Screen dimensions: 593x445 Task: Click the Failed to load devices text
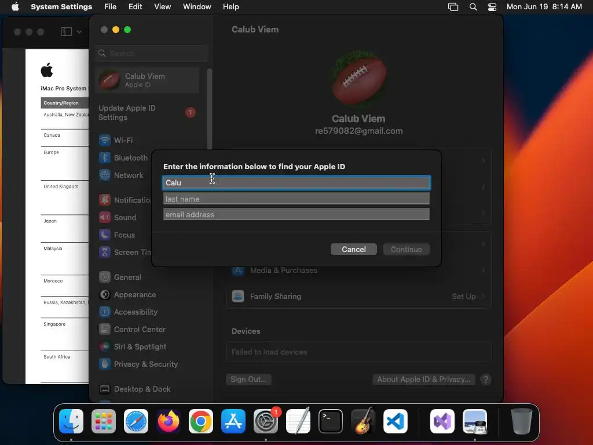pos(269,352)
